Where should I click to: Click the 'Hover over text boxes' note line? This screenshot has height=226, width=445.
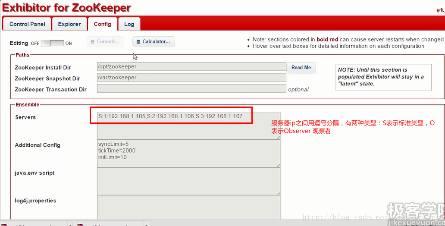[338, 46]
